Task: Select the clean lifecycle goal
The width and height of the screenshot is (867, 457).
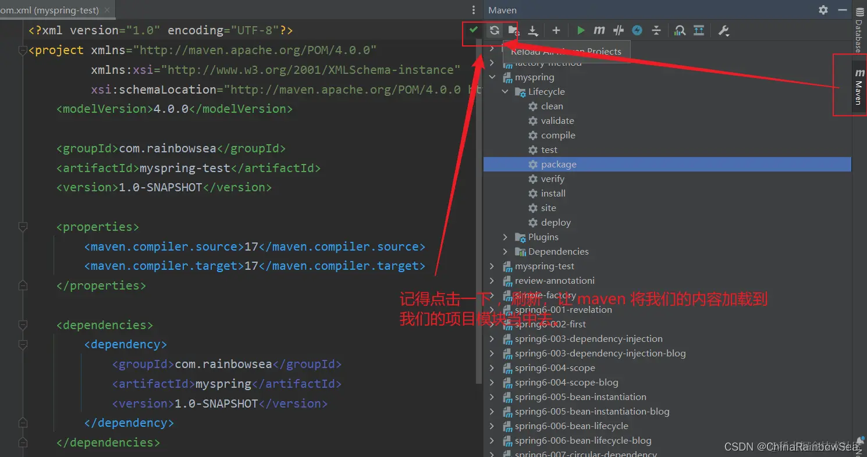Action: [x=552, y=106]
